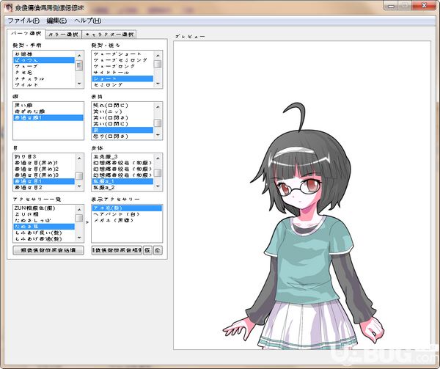Select 私服a_1 in the body list

point(122,181)
